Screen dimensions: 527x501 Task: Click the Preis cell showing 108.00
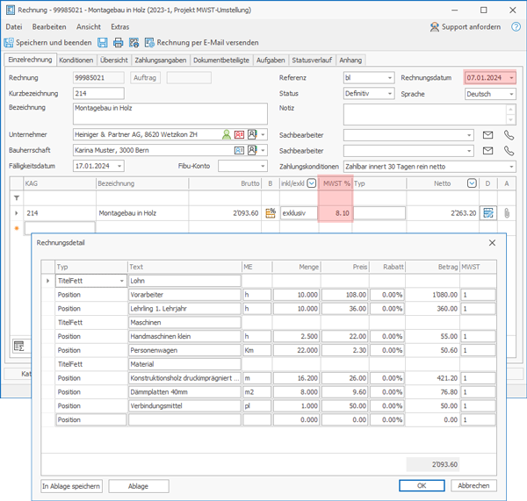click(x=344, y=295)
